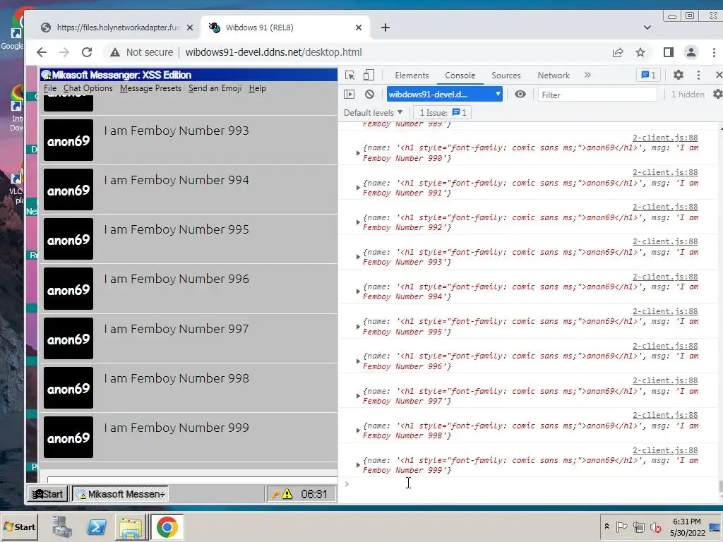Screen dimensions: 723x542
Task: Click the address bar URL
Action: coord(273,52)
